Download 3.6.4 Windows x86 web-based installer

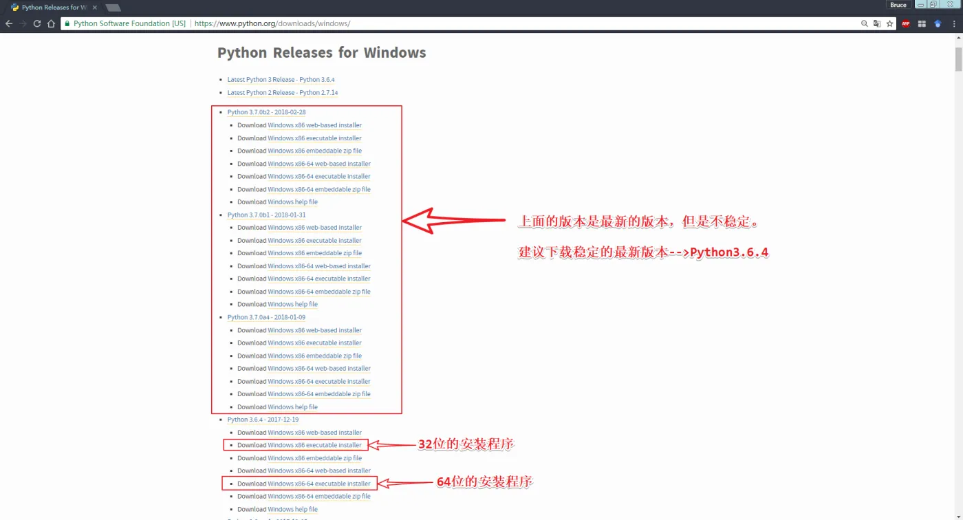click(x=314, y=433)
